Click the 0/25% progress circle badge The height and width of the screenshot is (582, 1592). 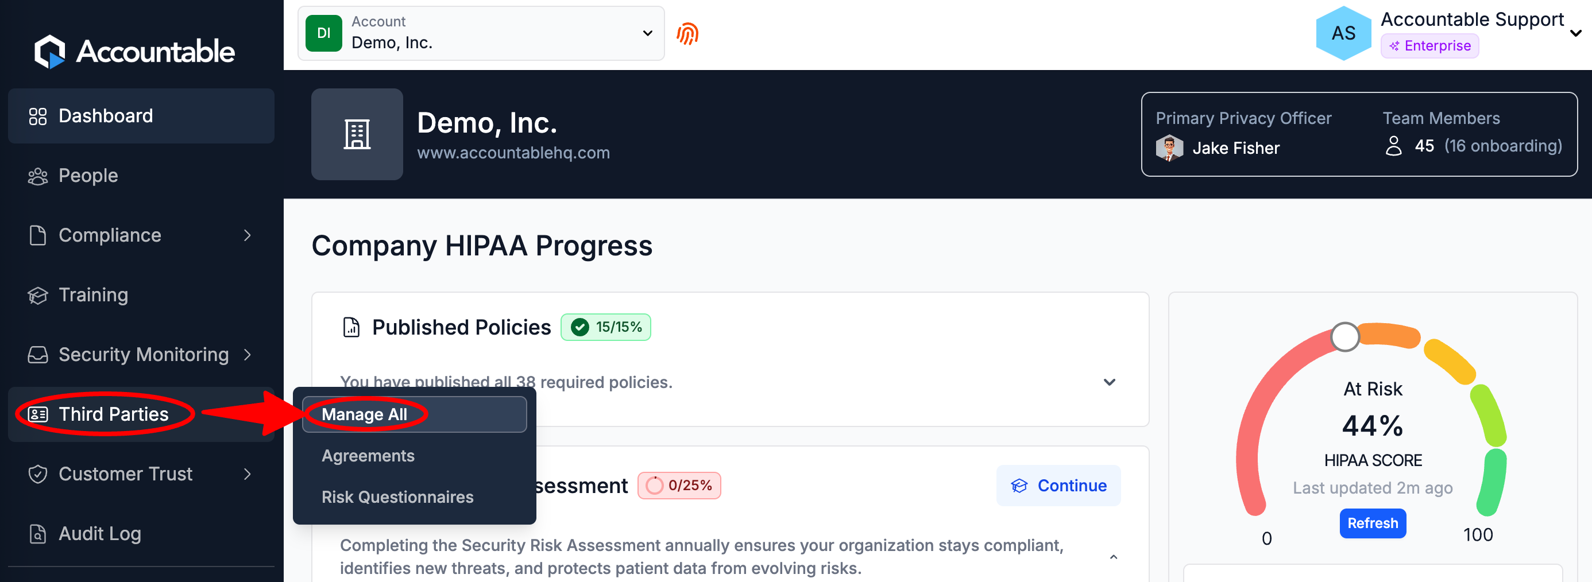pyautogui.click(x=679, y=486)
